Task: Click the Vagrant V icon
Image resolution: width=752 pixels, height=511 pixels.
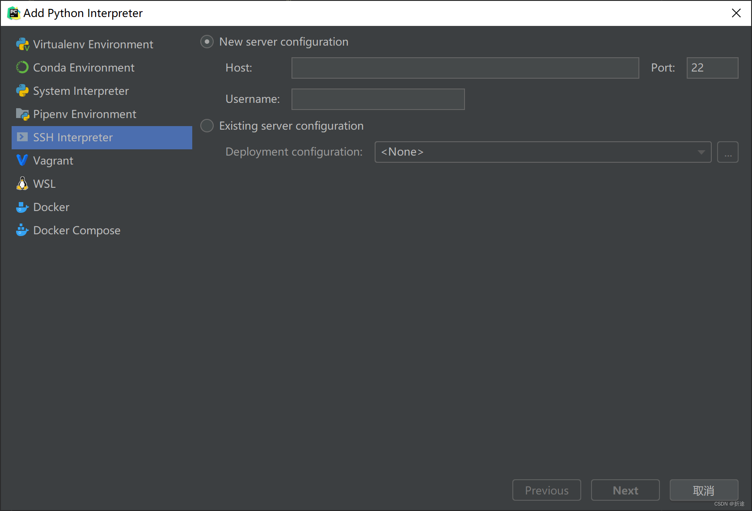Action: 22,160
